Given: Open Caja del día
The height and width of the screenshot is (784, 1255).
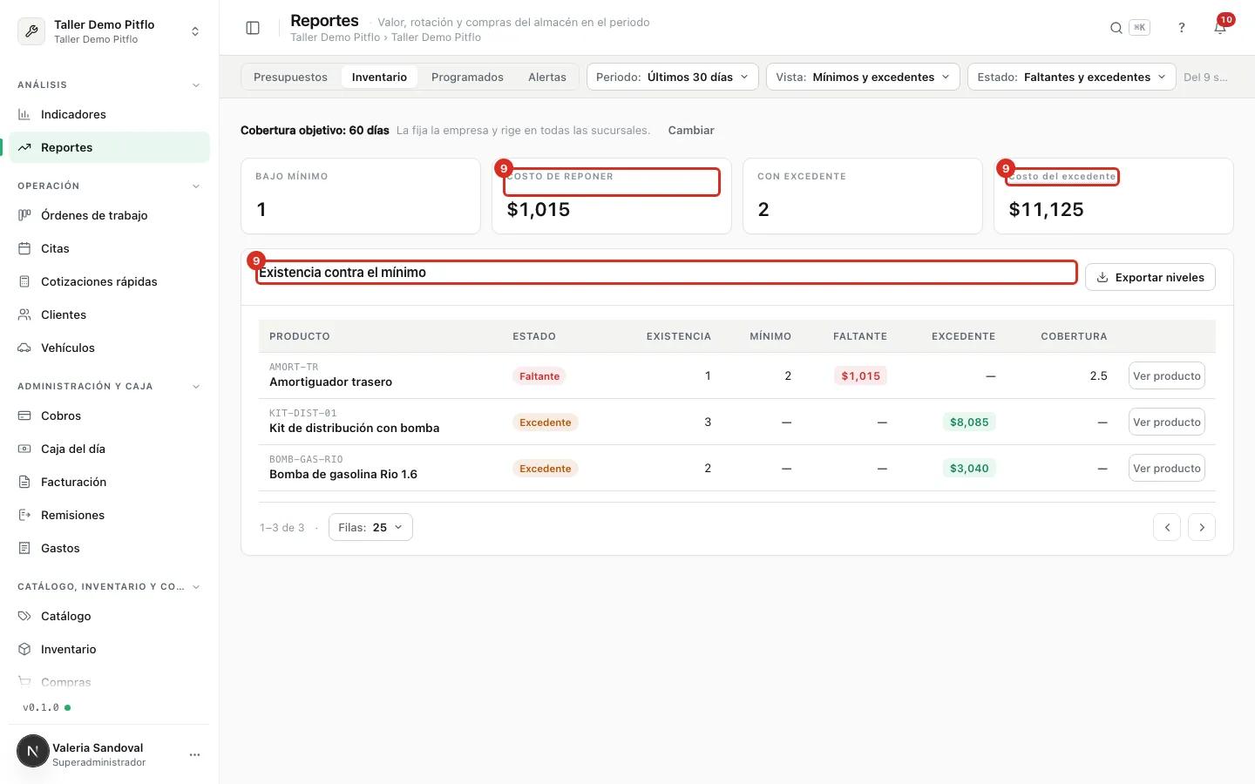Looking at the screenshot, I should click(109, 449).
